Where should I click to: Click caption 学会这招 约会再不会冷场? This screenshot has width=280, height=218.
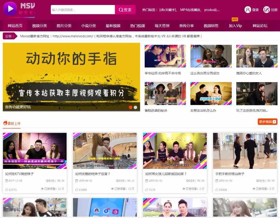click(x=163, y=73)
